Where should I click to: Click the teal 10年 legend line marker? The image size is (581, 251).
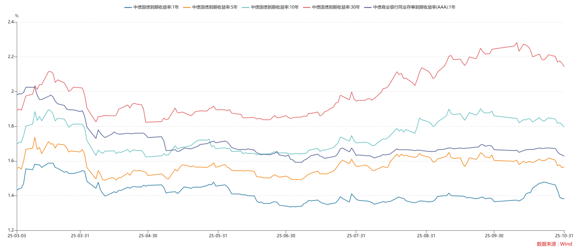245,7
